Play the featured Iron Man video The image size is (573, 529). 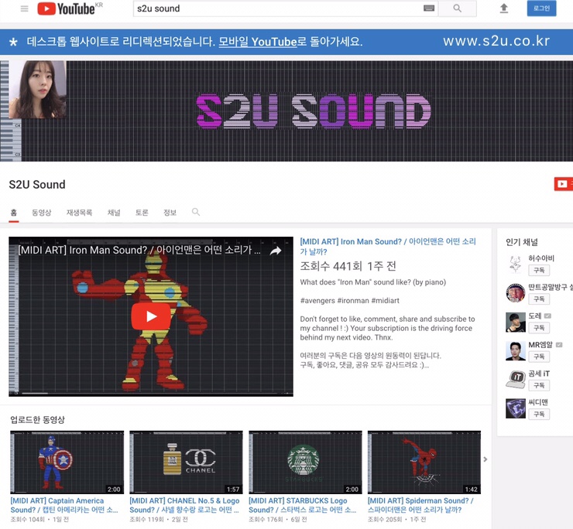151,316
